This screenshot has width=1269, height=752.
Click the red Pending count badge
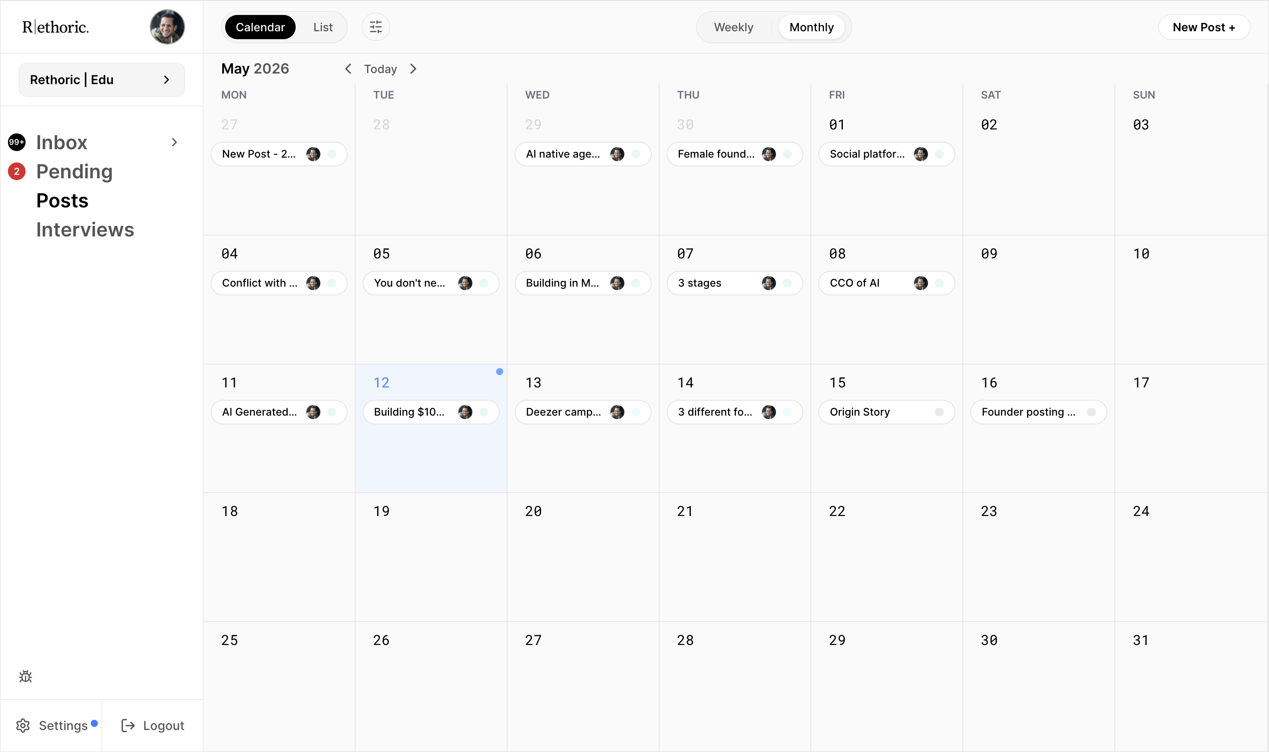click(17, 171)
